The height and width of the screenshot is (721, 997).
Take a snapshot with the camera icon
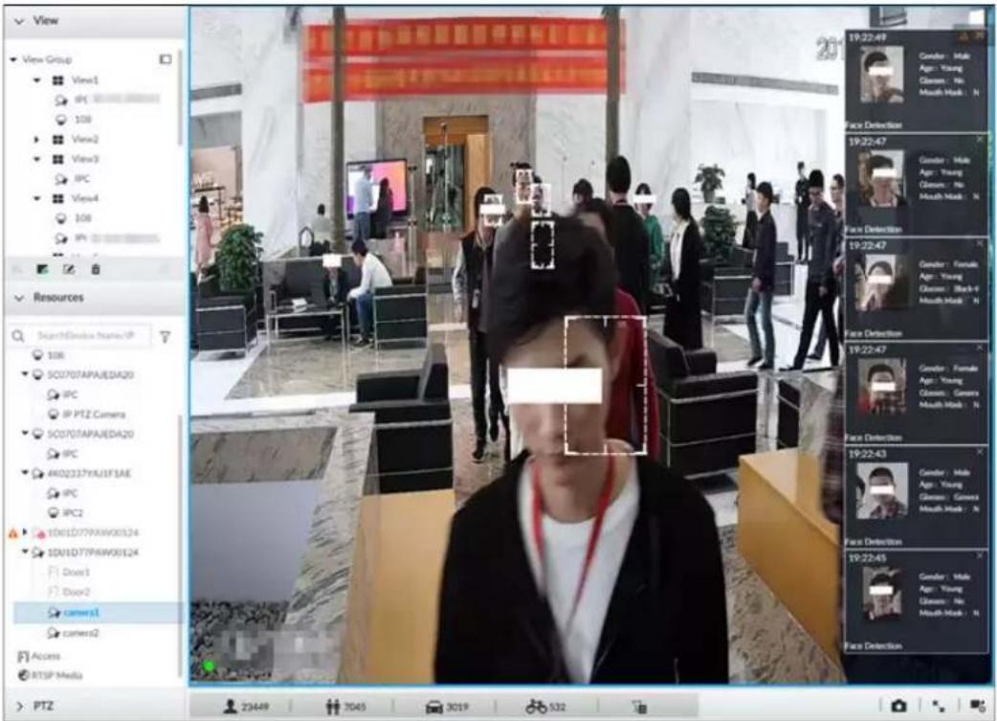(x=898, y=706)
